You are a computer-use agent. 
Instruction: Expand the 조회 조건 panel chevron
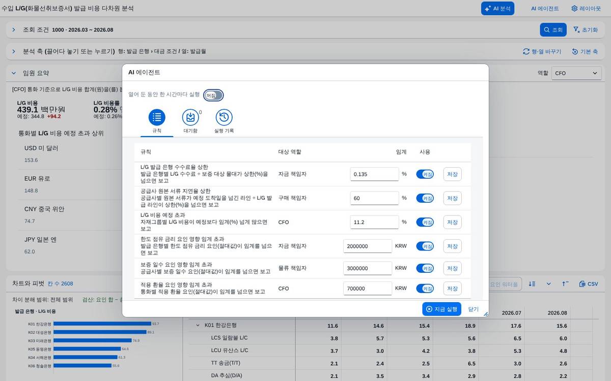click(14, 30)
